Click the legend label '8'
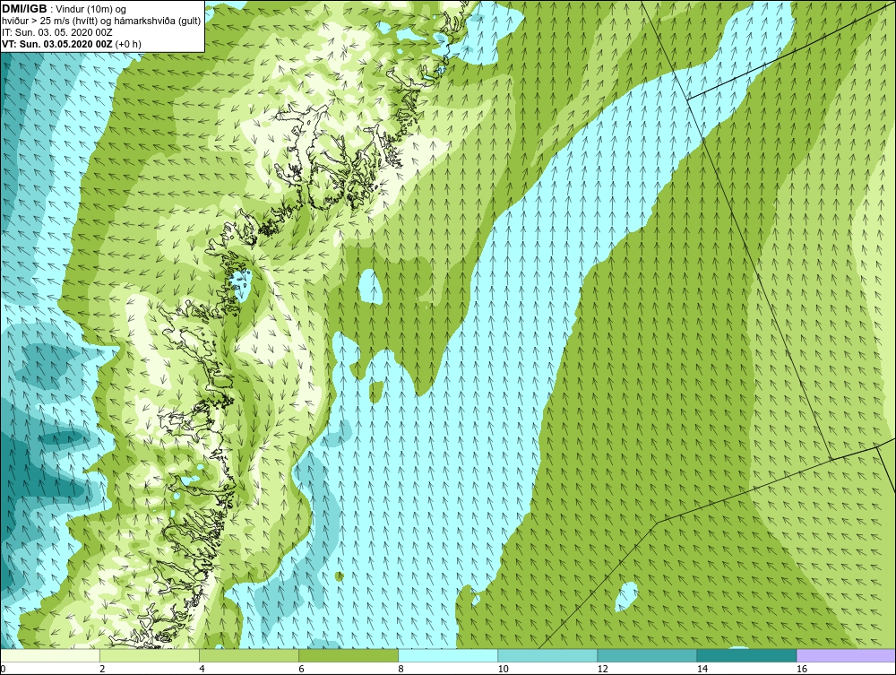Viewport: 896px width, 675px height. coord(401,670)
